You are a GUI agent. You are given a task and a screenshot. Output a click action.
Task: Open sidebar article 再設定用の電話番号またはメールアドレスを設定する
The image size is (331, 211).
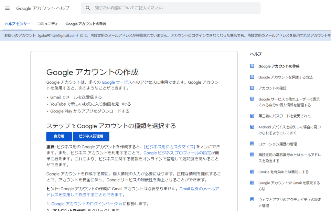290,158
